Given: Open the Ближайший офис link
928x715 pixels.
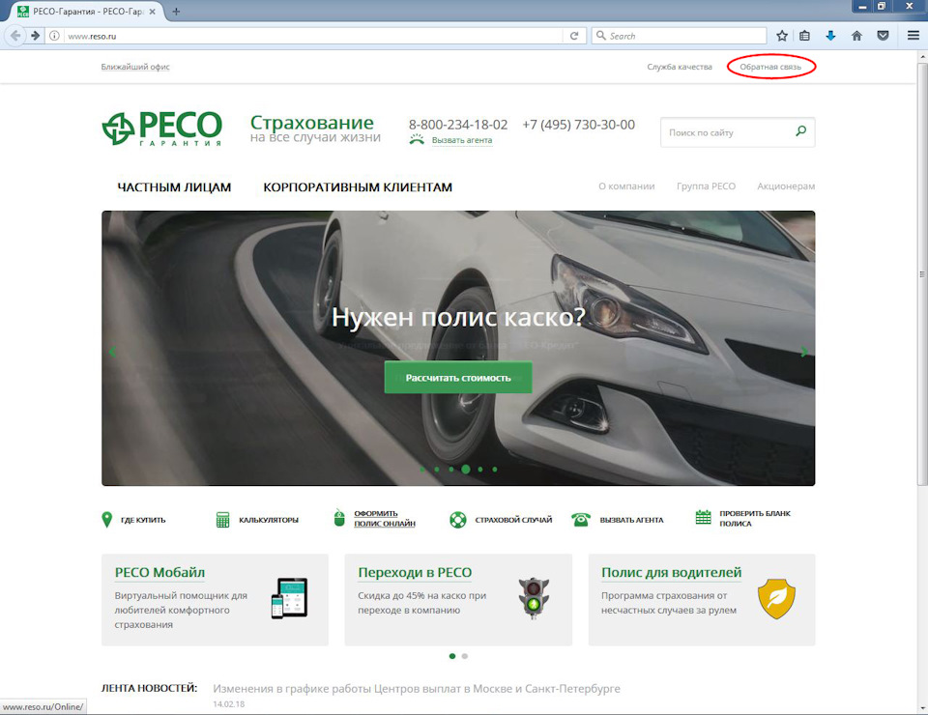Looking at the screenshot, I should (x=135, y=67).
